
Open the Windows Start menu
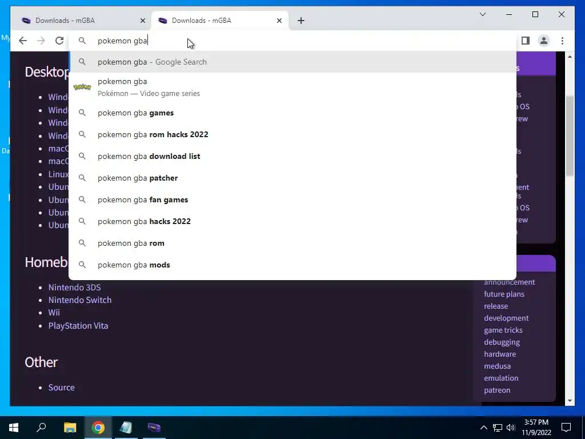(14, 428)
